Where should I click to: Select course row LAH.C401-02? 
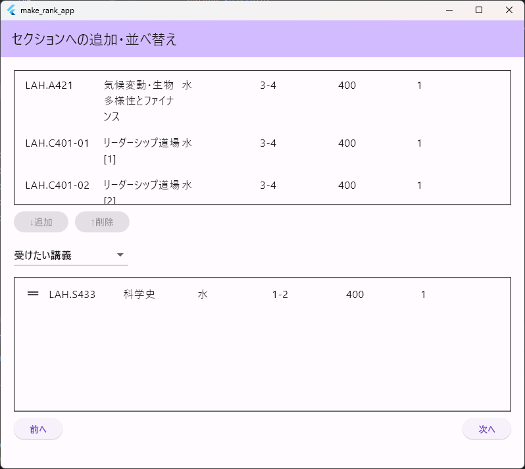[x=57, y=185]
